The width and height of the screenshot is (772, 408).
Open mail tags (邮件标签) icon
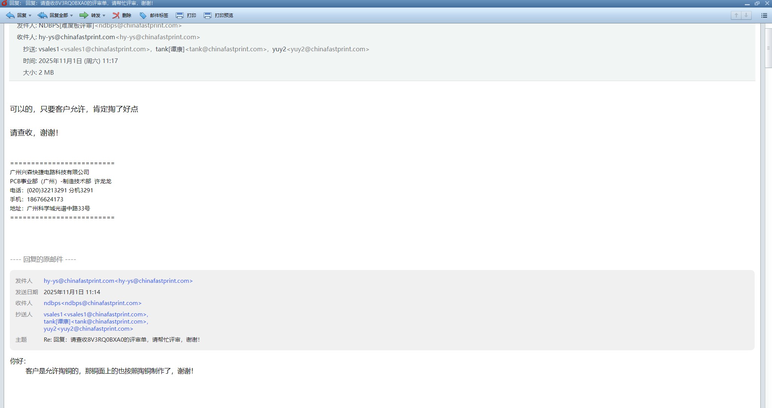pos(143,15)
